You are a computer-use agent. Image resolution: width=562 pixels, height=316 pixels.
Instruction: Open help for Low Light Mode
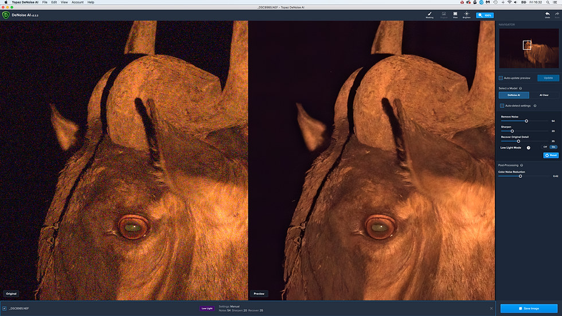tap(528, 147)
